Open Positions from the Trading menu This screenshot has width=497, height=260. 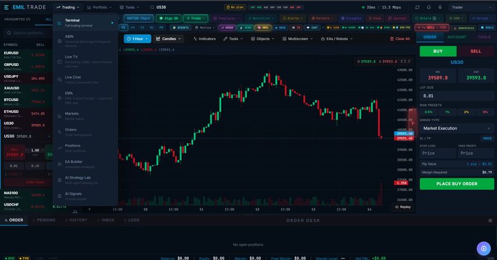pyautogui.click(x=85, y=148)
